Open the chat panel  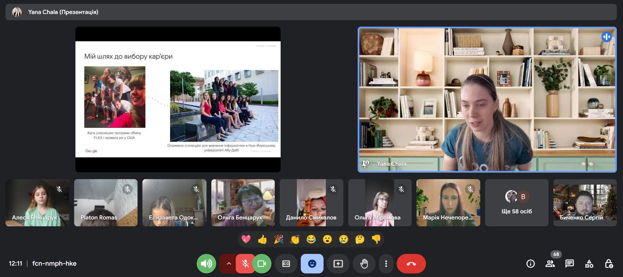pos(569,264)
